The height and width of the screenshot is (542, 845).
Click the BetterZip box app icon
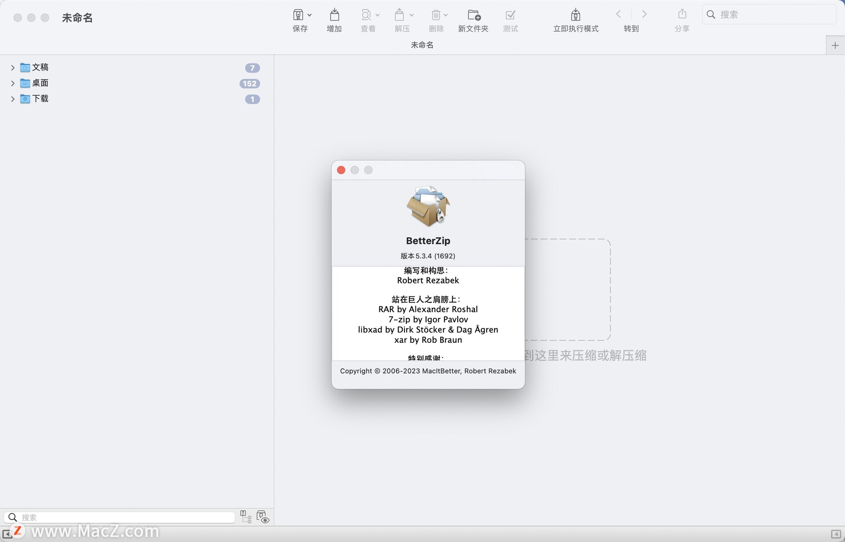tap(428, 206)
